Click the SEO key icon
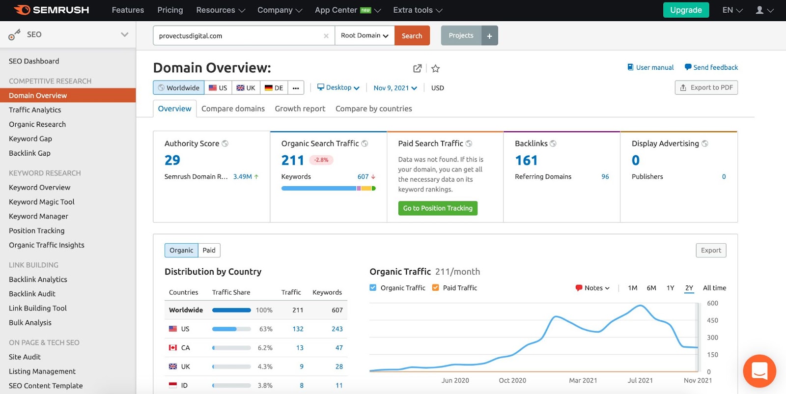Image resolution: width=786 pixels, height=394 pixels. [14, 35]
